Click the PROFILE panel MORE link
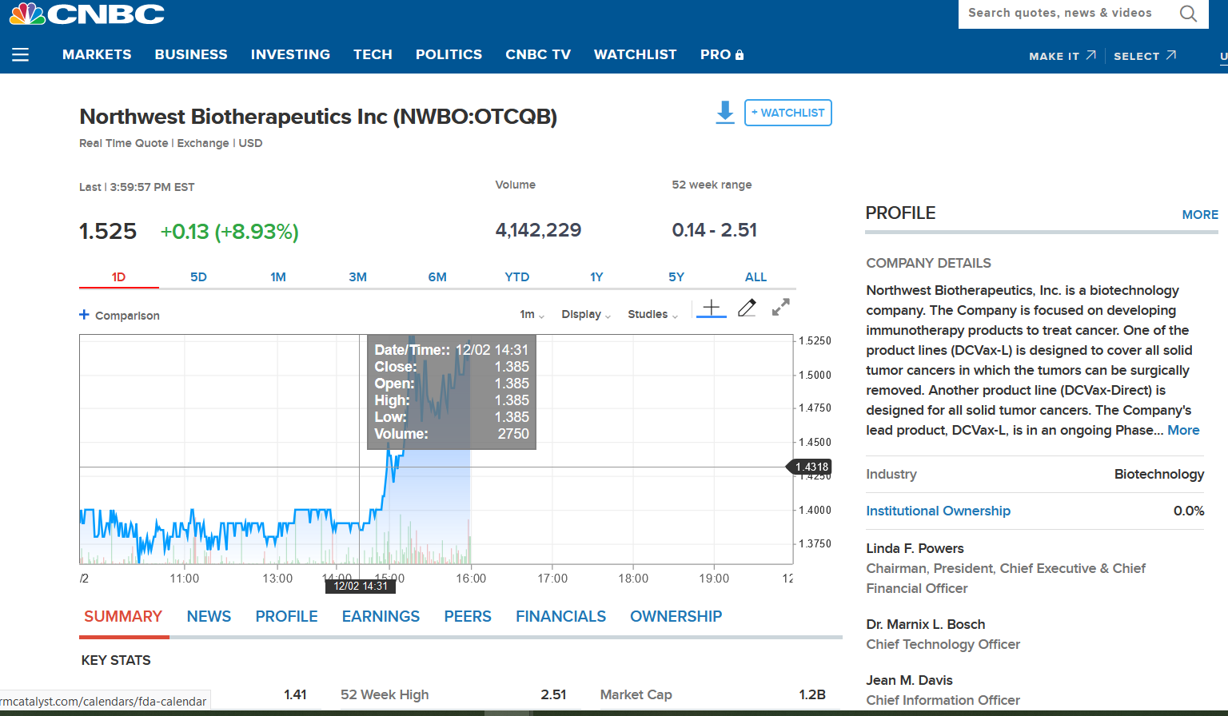Image resolution: width=1228 pixels, height=716 pixels. pos(1199,215)
